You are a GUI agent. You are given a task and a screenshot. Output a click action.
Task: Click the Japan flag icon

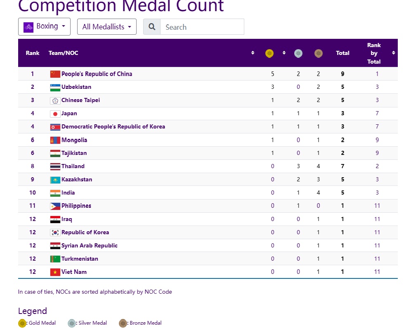click(x=55, y=114)
